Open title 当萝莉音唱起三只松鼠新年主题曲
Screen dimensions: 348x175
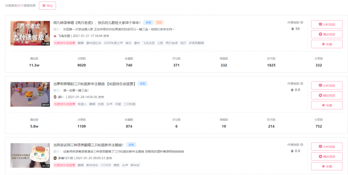94,84
